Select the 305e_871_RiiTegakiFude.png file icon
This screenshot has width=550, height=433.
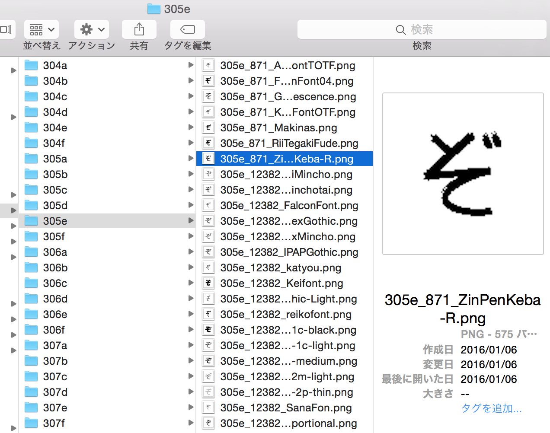208,143
